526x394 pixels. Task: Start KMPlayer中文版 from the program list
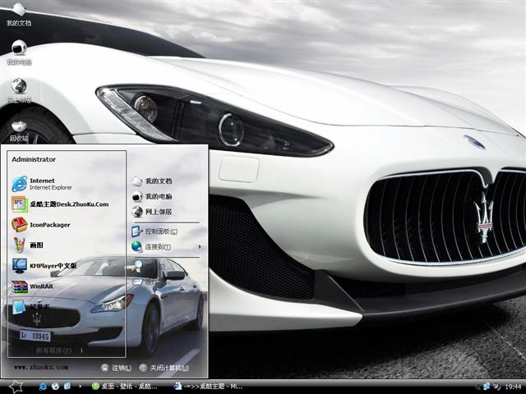[51, 266]
